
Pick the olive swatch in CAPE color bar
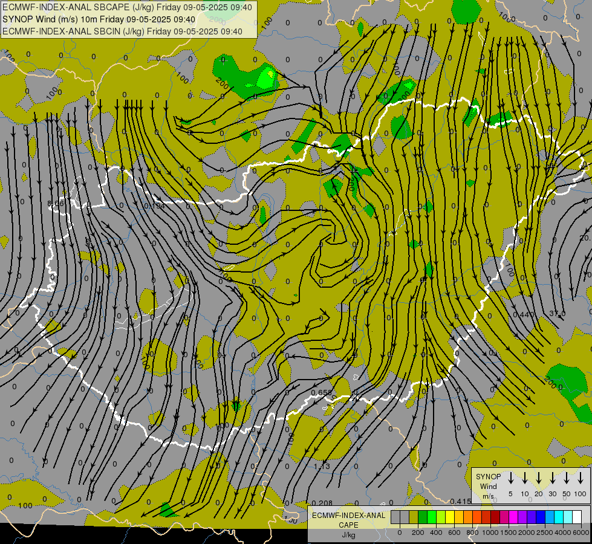pyautogui.click(x=414, y=517)
